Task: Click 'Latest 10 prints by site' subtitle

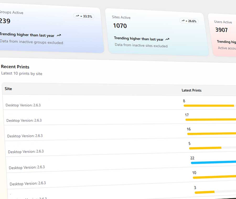Action: pos(22,74)
